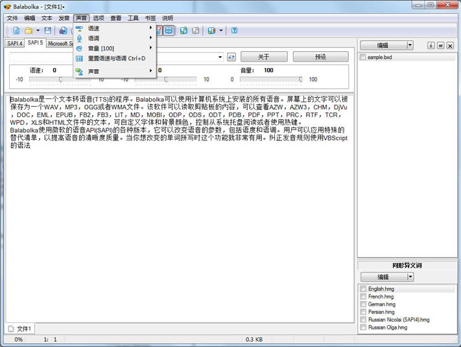Enable the sample.bxd dictionary checkbox

click(x=363, y=57)
